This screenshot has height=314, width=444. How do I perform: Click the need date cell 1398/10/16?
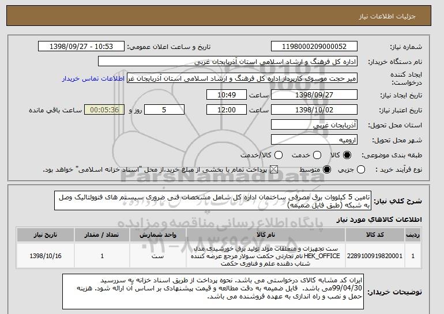46,256
